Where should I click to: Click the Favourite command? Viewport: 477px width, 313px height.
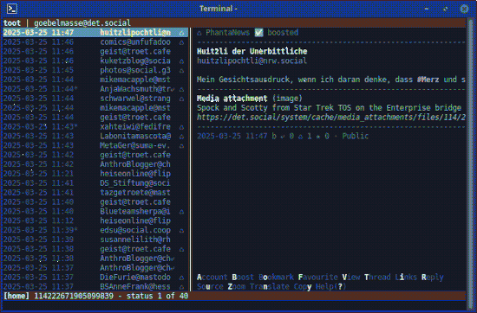(x=318, y=278)
